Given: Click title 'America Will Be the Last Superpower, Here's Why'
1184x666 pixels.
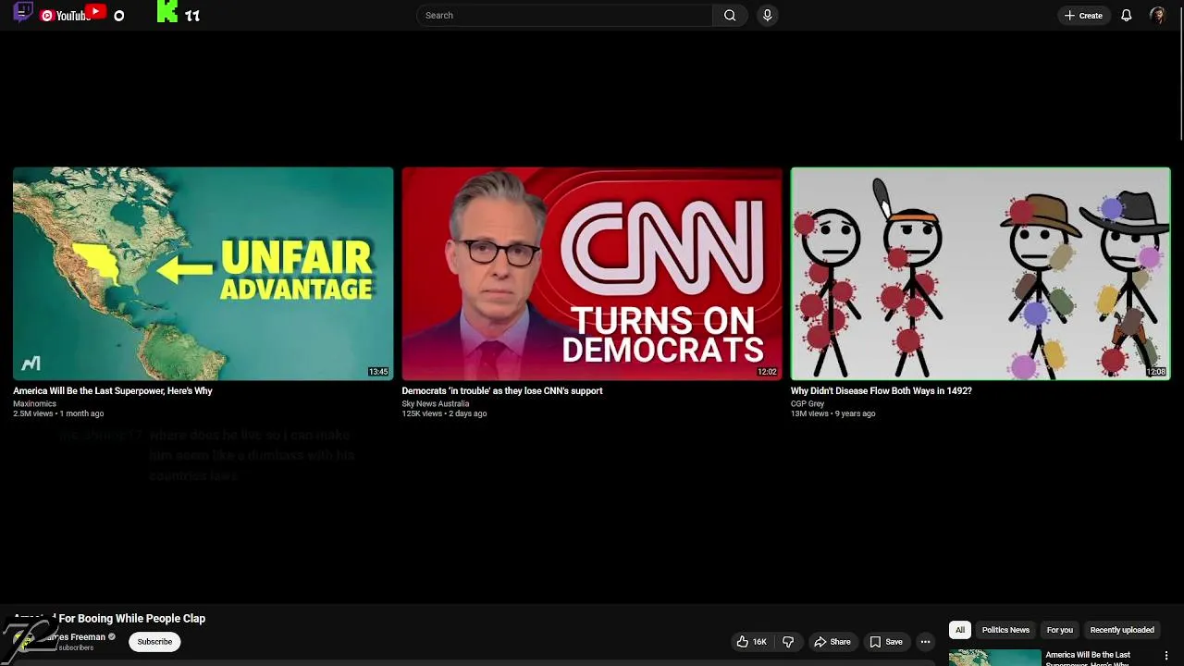Looking at the screenshot, I should (113, 390).
